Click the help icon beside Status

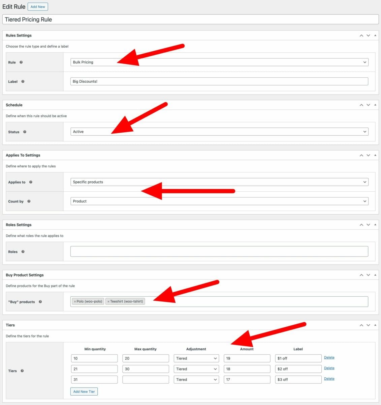point(25,132)
